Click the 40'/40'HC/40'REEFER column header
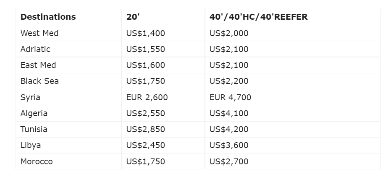Viewport: 391px width, 179px height. [258, 17]
